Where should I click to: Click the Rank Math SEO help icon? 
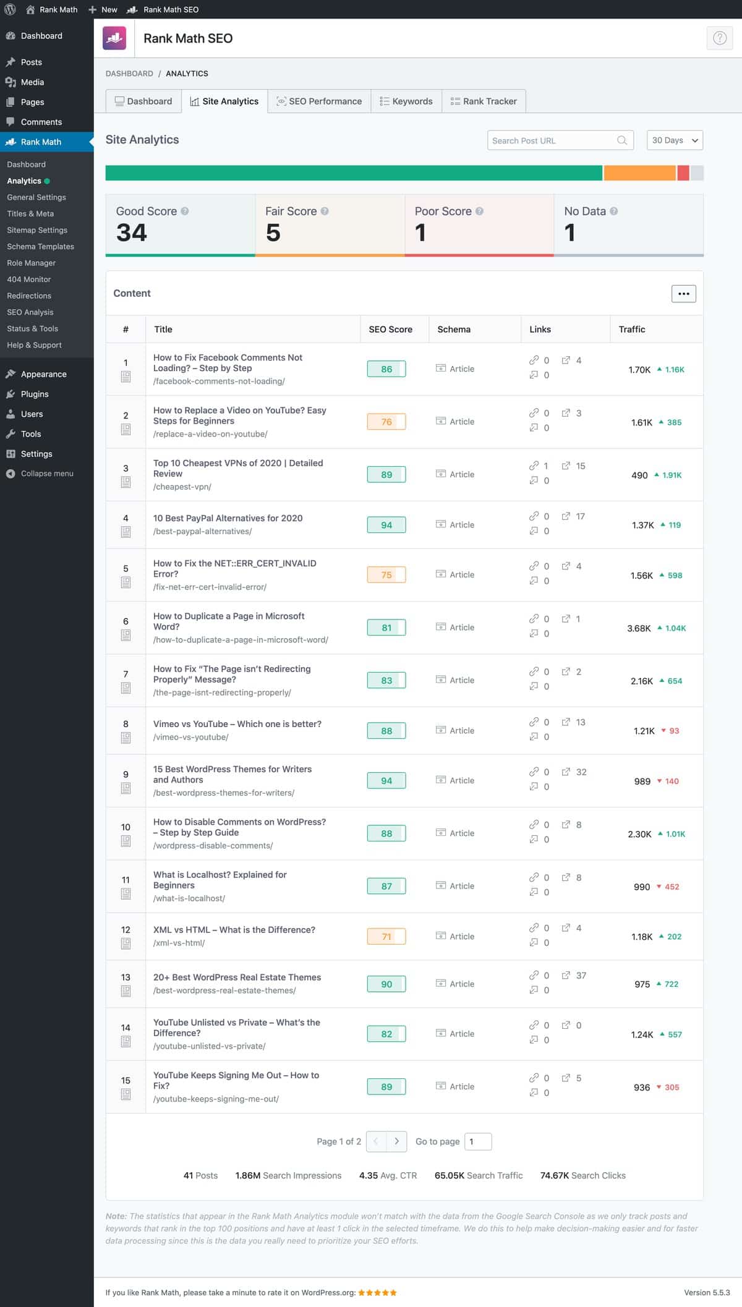pyautogui.click(x=719, y=38)
